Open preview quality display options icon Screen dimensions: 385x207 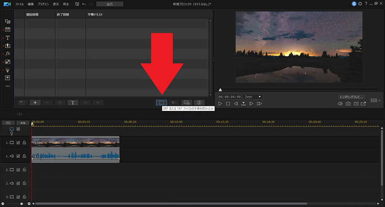(356, 103)
